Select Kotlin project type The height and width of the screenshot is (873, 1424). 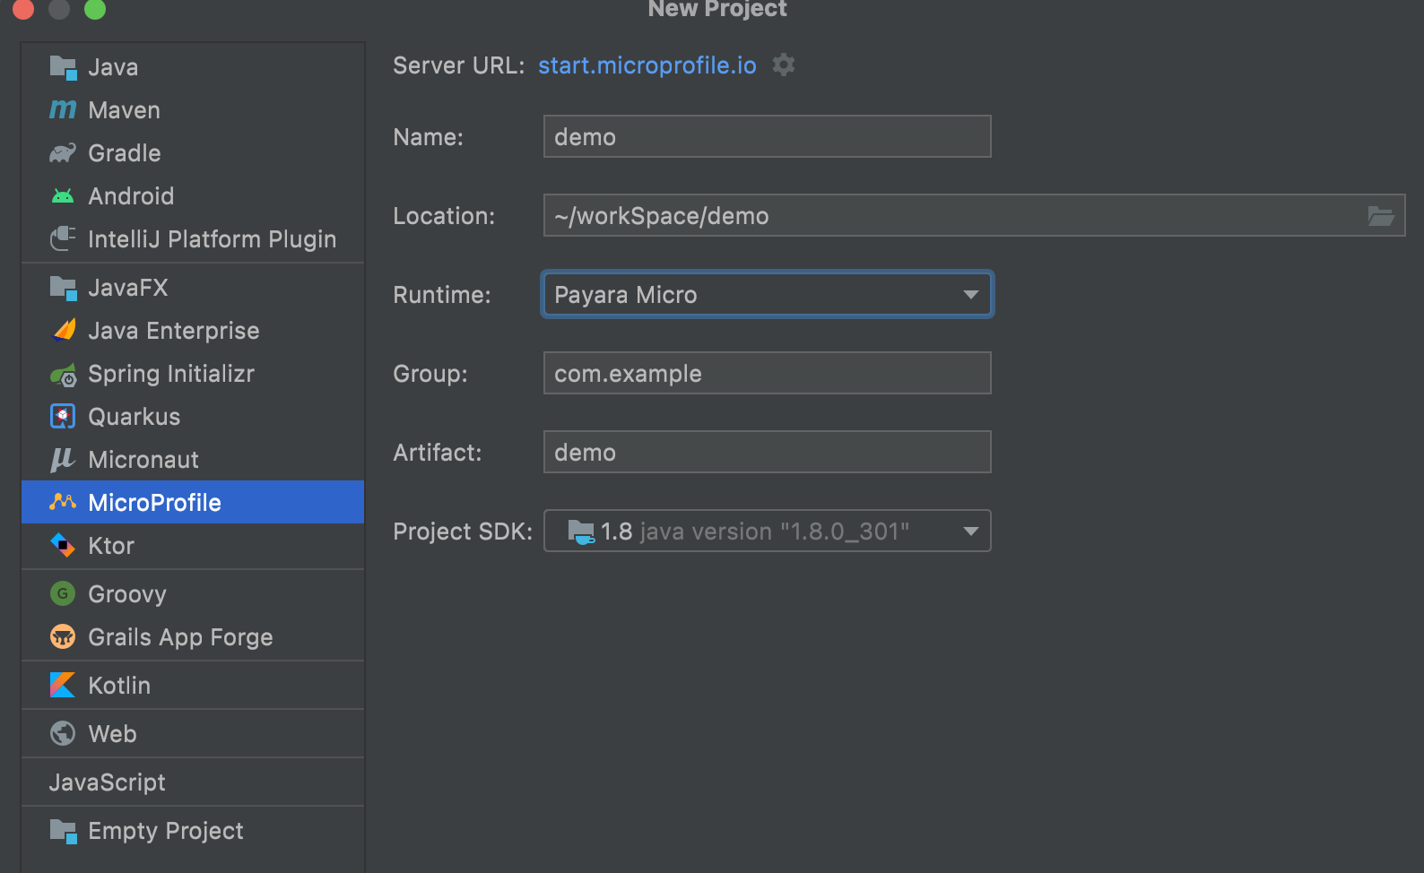coord(193,686)
